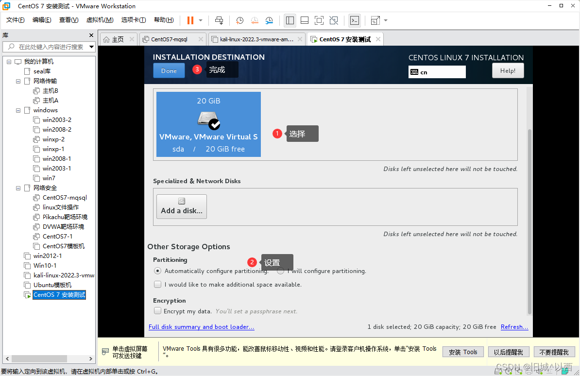Click the cn keyboard layout indicator
The image size is (580, 376).
437,72
